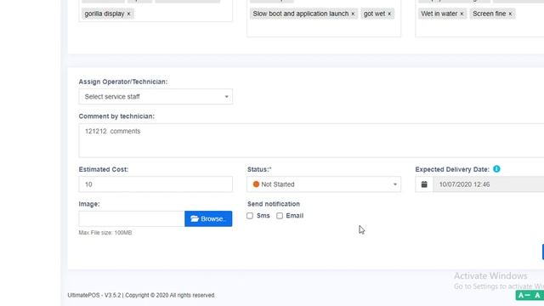The height and width of the screenshot is (306, 544).
Task: Remove the 'Slow boot and application launch' tag
Action: 353,14
